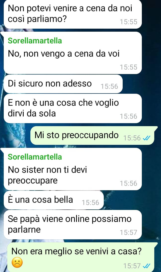This screenshot has width=161, height=272.
Task: Select message 'Di sicuro non adesso'
Action: (x=63, y=84)
